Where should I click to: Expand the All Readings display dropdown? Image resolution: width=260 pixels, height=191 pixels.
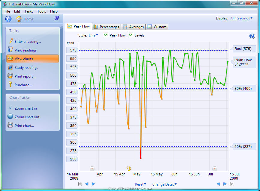[x=241, y=18]
